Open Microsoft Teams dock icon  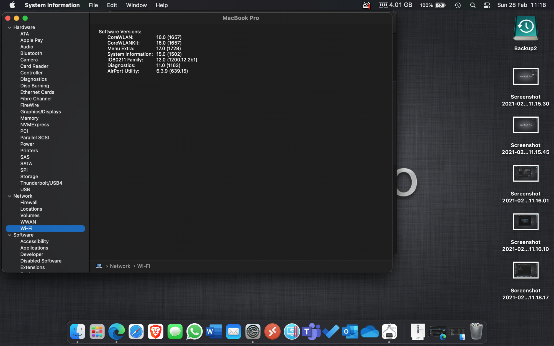point(311,331)
